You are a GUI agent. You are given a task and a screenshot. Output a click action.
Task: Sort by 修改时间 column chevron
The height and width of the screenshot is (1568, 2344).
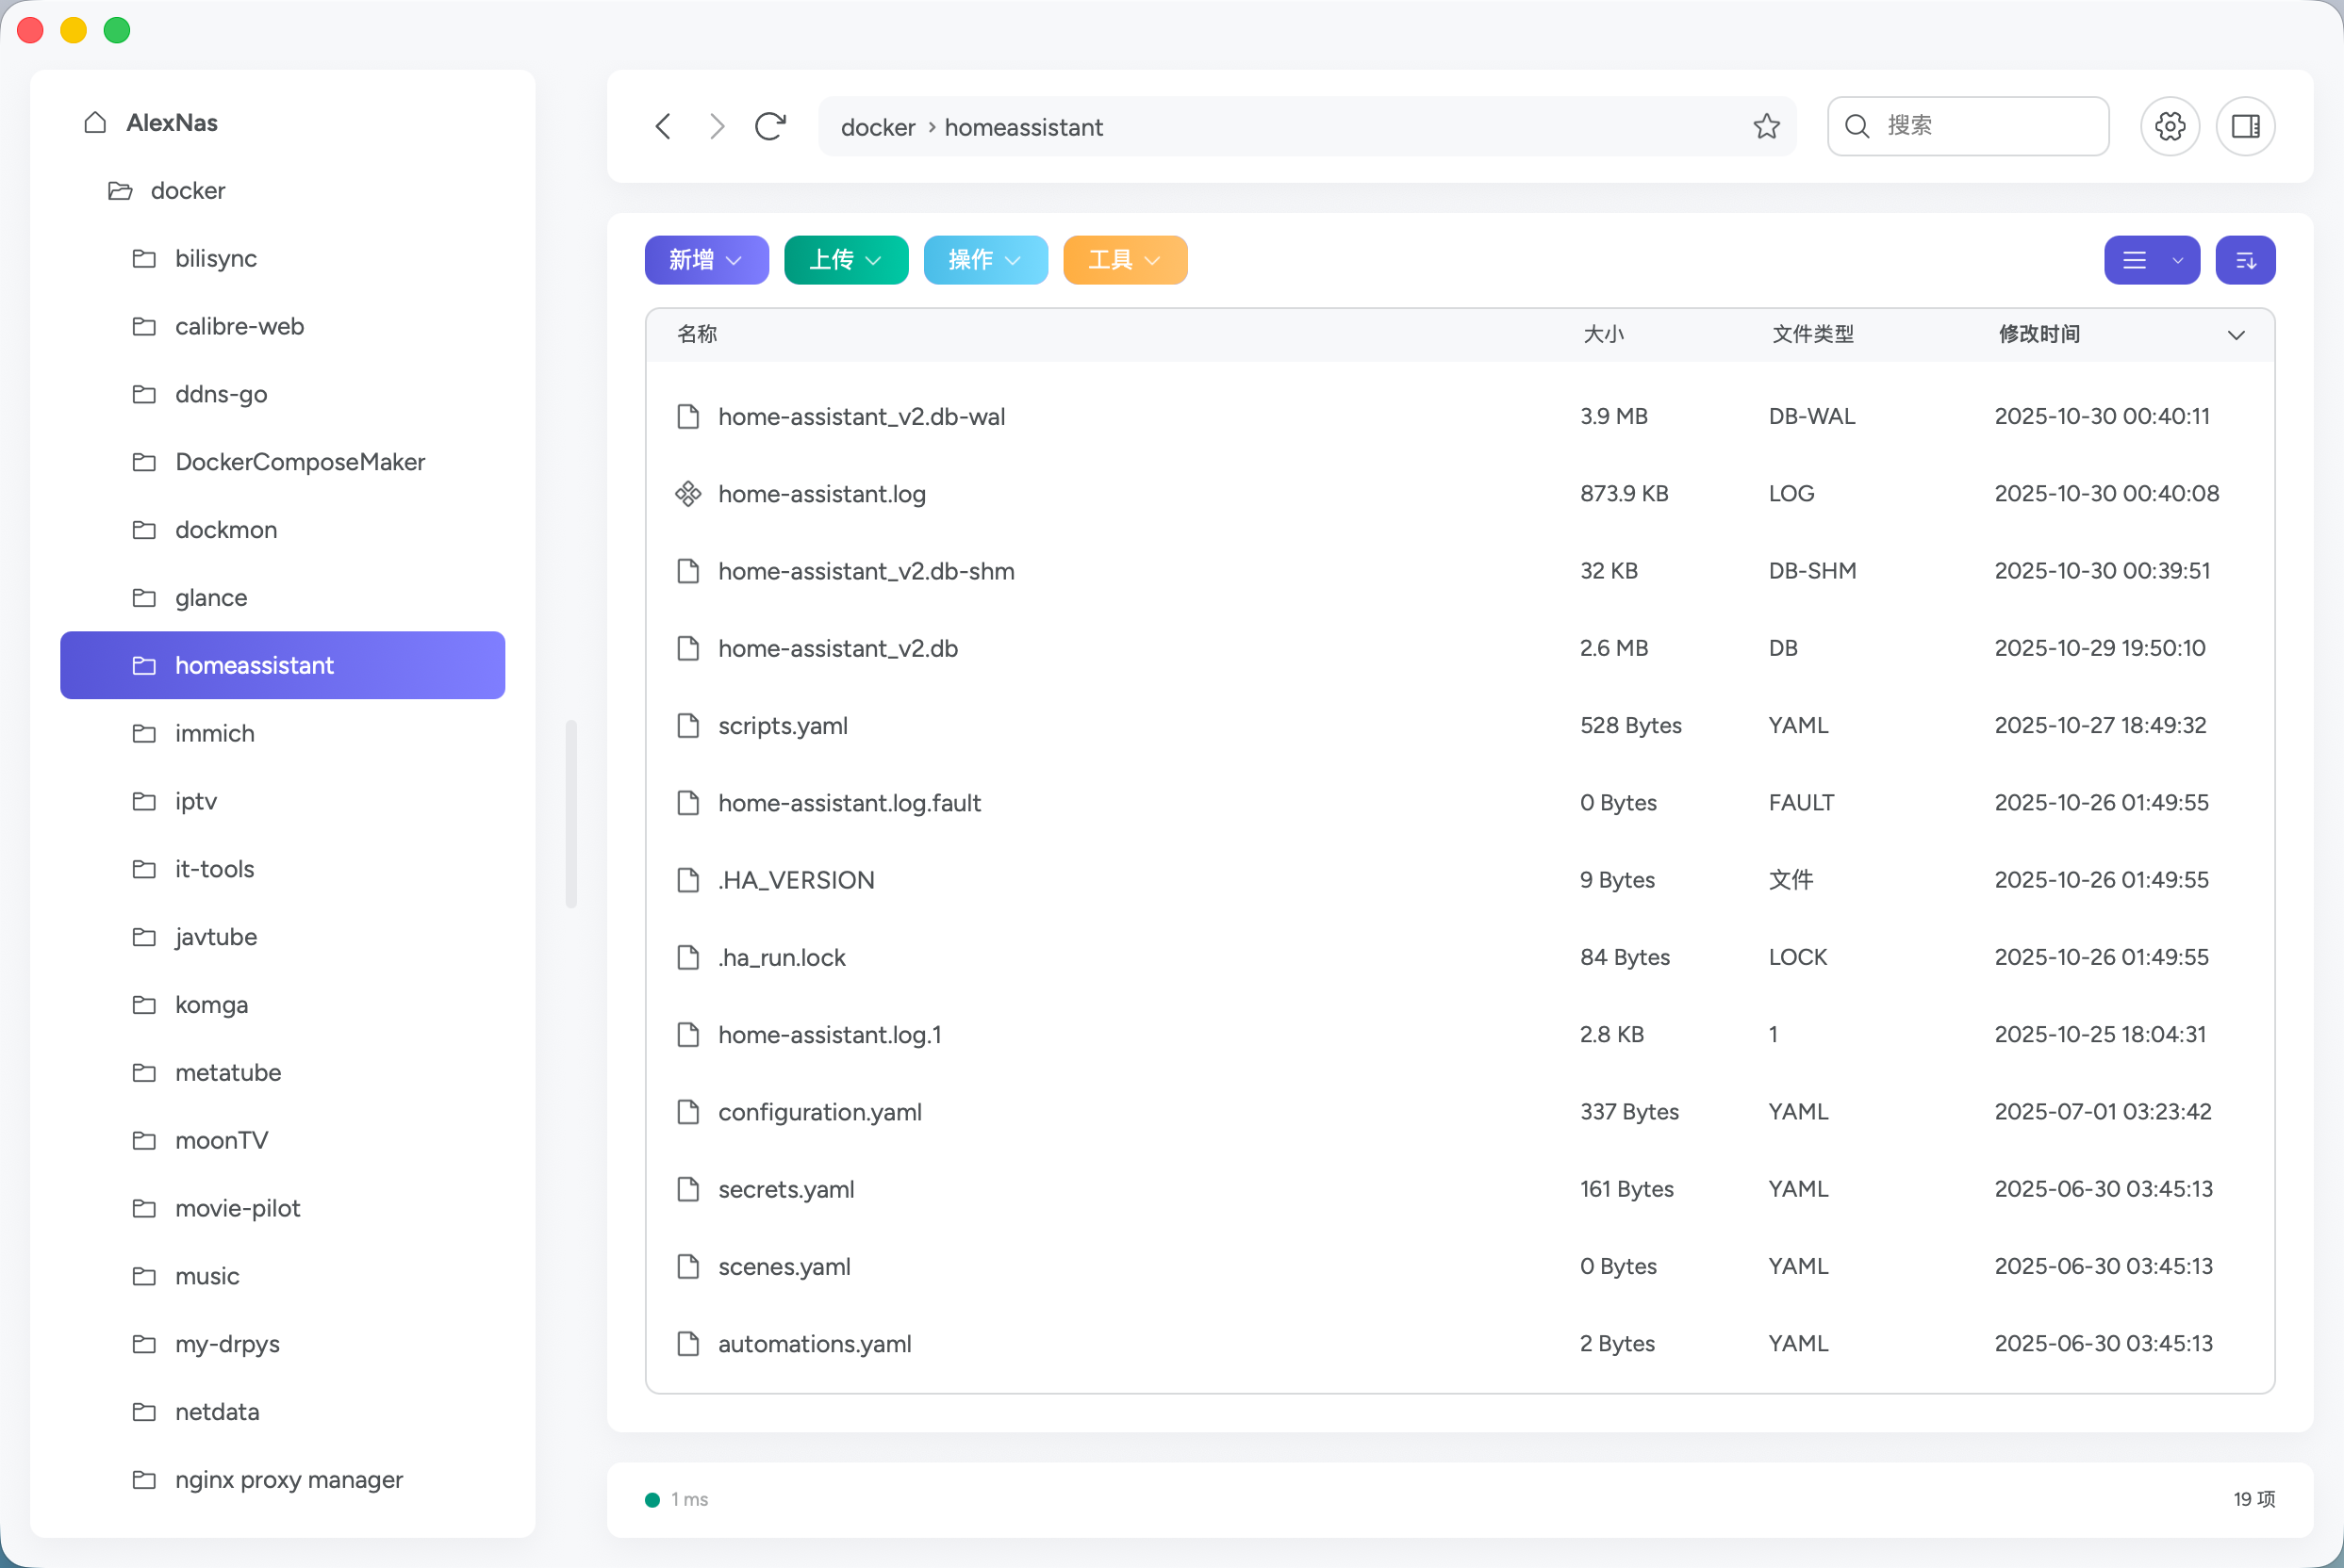pos(2236,335)
